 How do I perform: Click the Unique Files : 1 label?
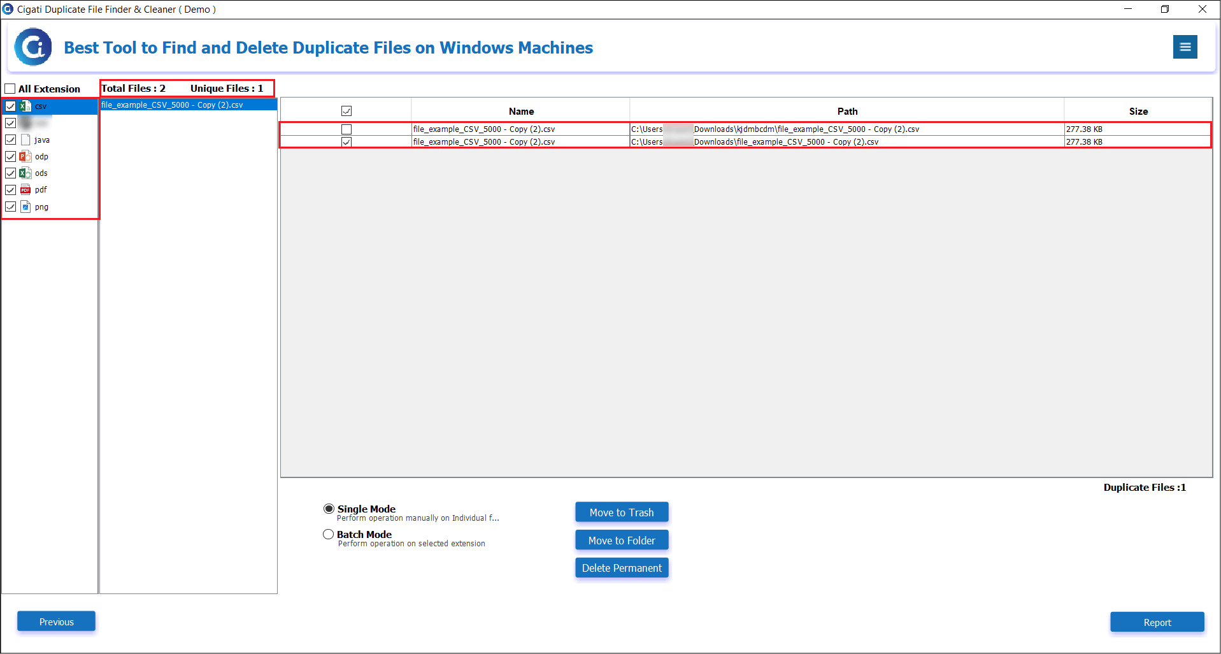tap(227, 88)
